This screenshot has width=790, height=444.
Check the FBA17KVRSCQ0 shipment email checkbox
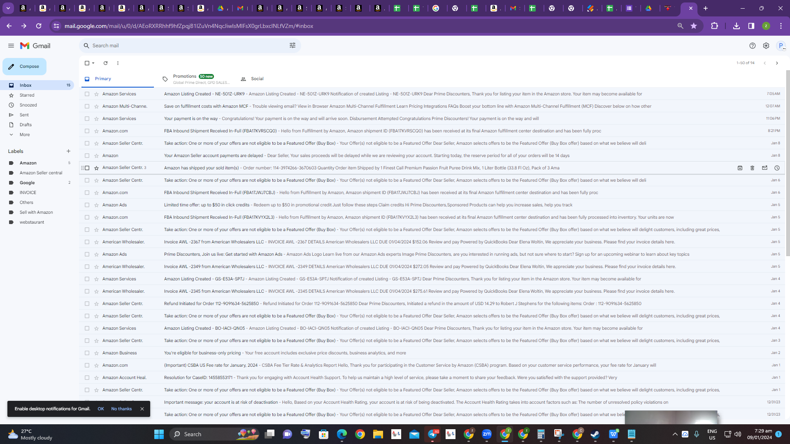pyautogui.click(x=87, y=131)
